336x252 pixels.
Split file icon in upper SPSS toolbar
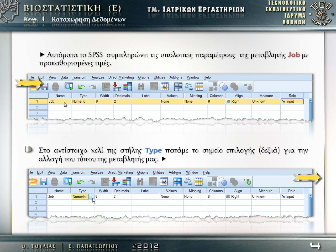click(178, 86)
